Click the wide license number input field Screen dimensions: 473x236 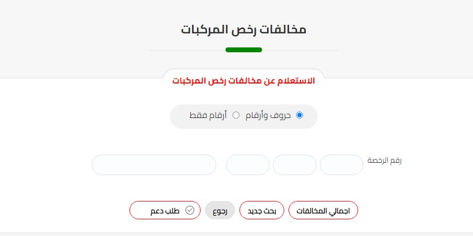(x=154, y=165)
